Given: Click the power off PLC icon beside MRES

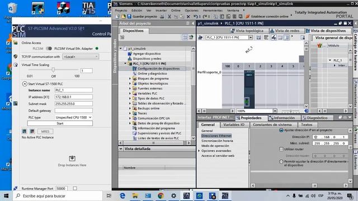Looking at the screenshot, I should (32, 131).
